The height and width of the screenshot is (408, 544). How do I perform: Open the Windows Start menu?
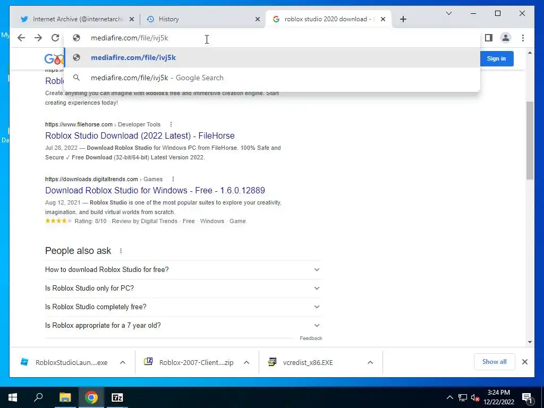click(x=13, y=397)
